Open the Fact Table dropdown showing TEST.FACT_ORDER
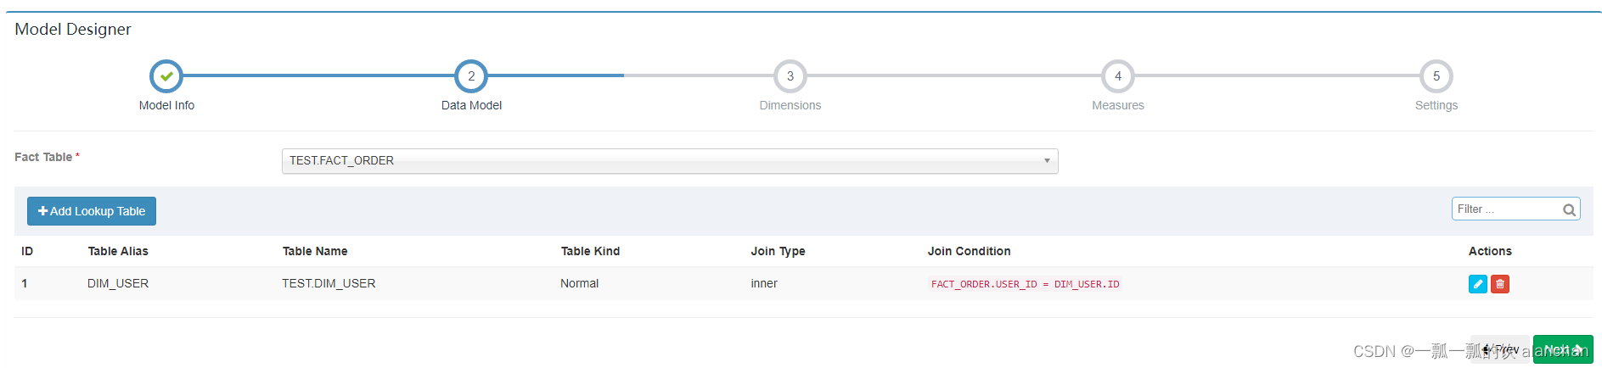 [670, 161]
